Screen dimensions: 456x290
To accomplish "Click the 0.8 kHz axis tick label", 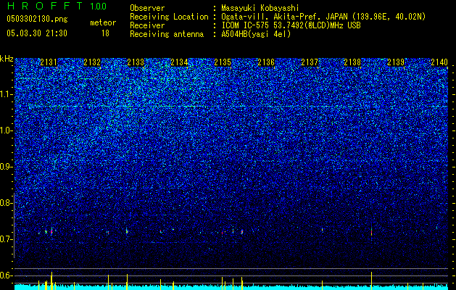I will tap(6, 203).
